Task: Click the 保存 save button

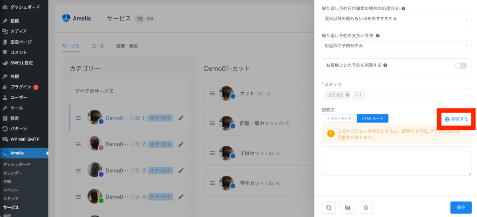Action: [x=461, y=208]
